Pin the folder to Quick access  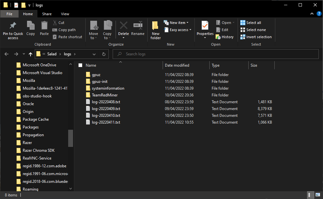pyautogui.click(x=13, y=30)
